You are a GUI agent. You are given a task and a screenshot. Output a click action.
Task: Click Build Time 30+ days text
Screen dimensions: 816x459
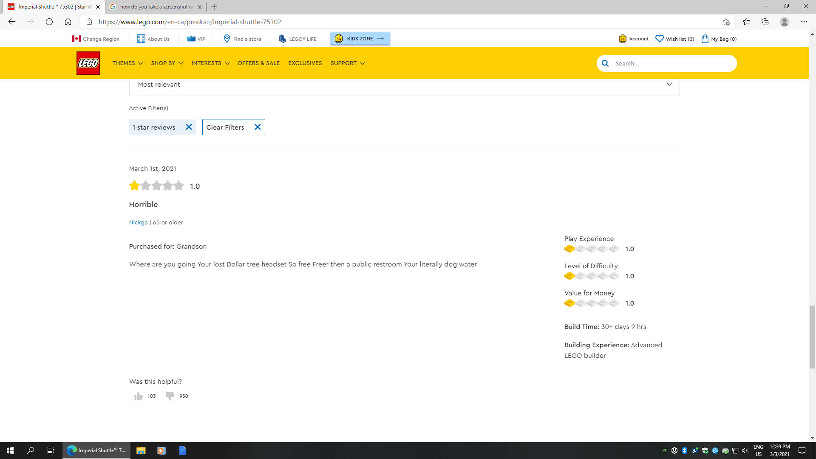(605, 327)
